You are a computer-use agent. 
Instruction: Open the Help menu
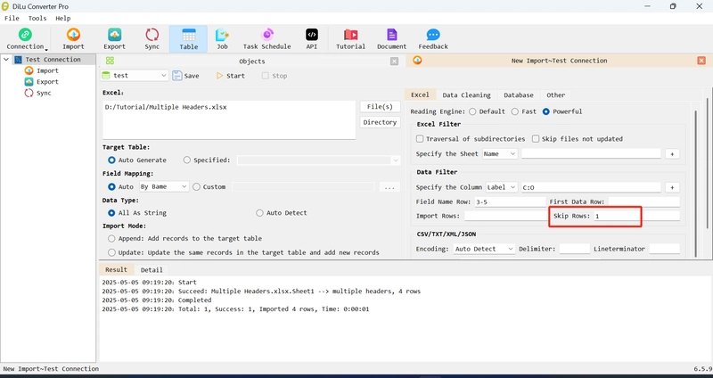click(62, 18)
